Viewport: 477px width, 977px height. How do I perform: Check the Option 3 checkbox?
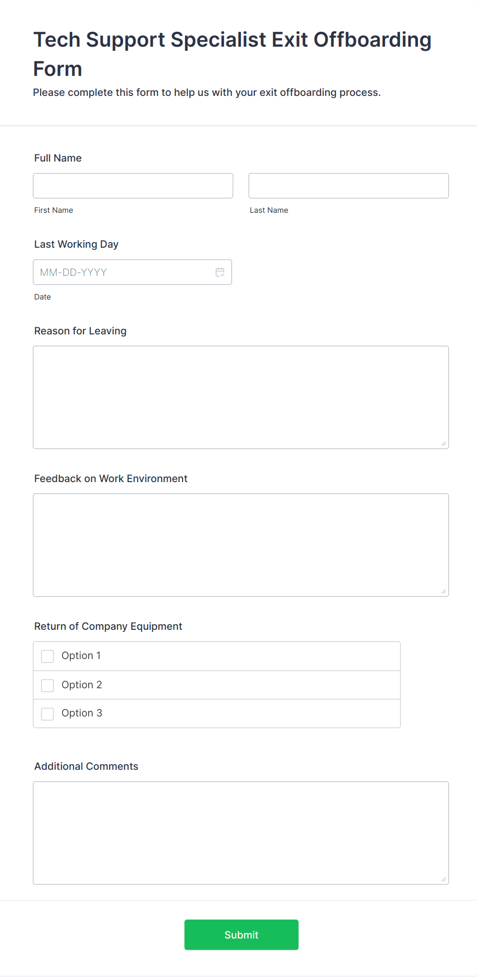[x=48, y=714]
